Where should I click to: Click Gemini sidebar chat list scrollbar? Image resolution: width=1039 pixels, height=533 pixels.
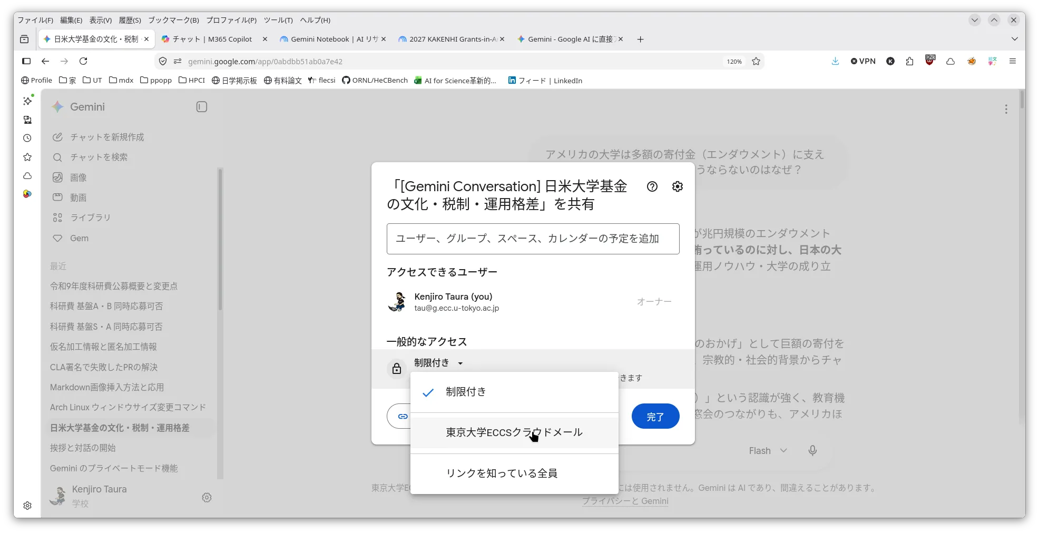click(x=220, y=240)
